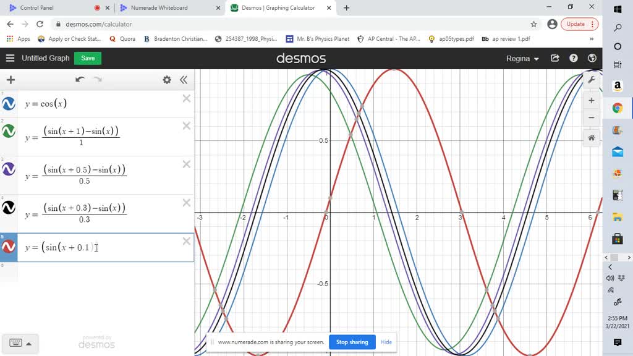Toggle the red sin(x+0.1) graph visibility

9,246
